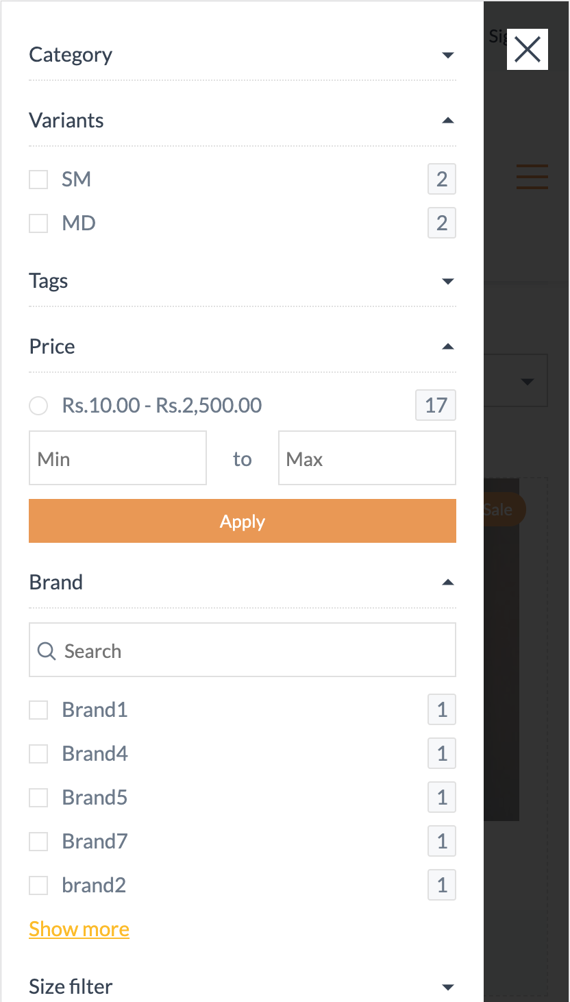
Task: Expand the Tags filter section
Action: pyautogui.click(x=448, y=281)
